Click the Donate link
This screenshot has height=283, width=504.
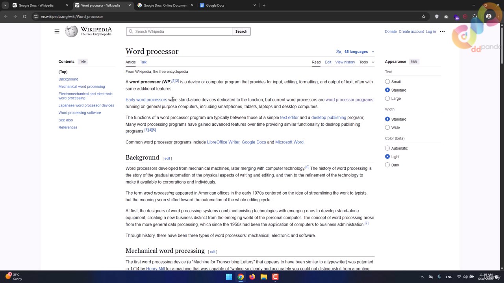pos(391,31)
